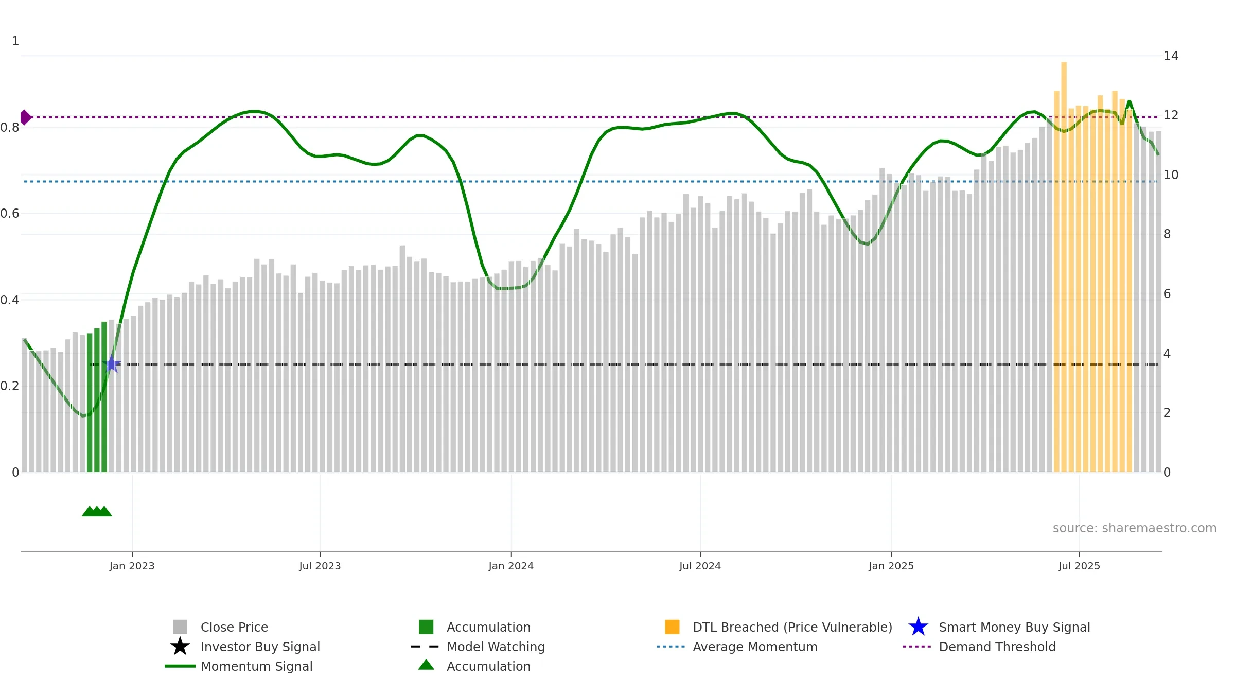Click the source: sharemaestro.com text
Viewport: 1235px width, 695px height.
tap(1135, 528)
